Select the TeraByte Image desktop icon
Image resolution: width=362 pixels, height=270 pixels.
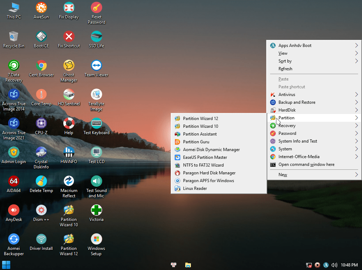(97, 100)
